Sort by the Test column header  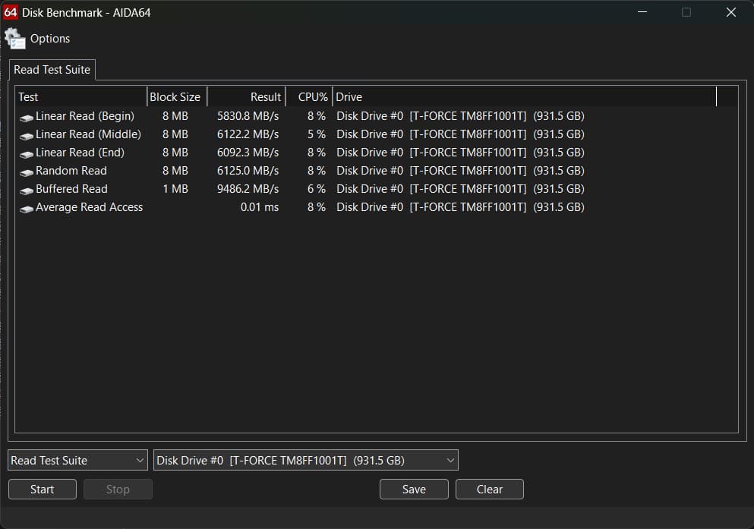pos(81,96)
